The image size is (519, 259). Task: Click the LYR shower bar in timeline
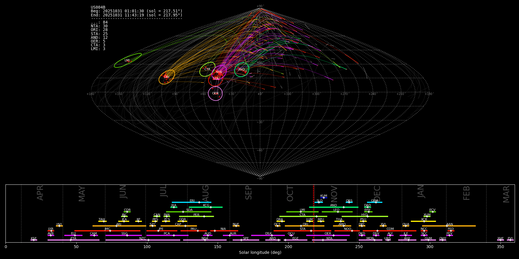[51, 231]
